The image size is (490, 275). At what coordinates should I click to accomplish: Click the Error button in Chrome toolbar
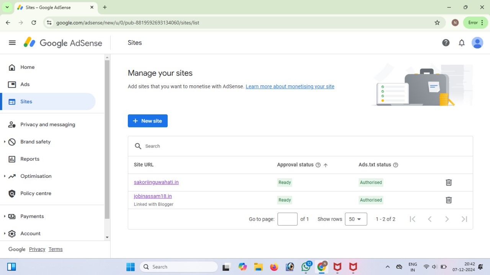pyautogui.click(x=475, y=23)
